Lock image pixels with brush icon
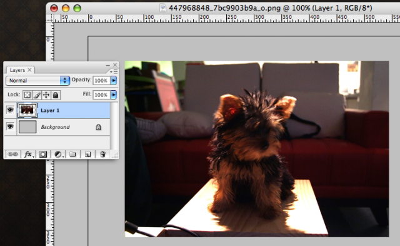The image size is (400, 246). click(x=37, y=95)
